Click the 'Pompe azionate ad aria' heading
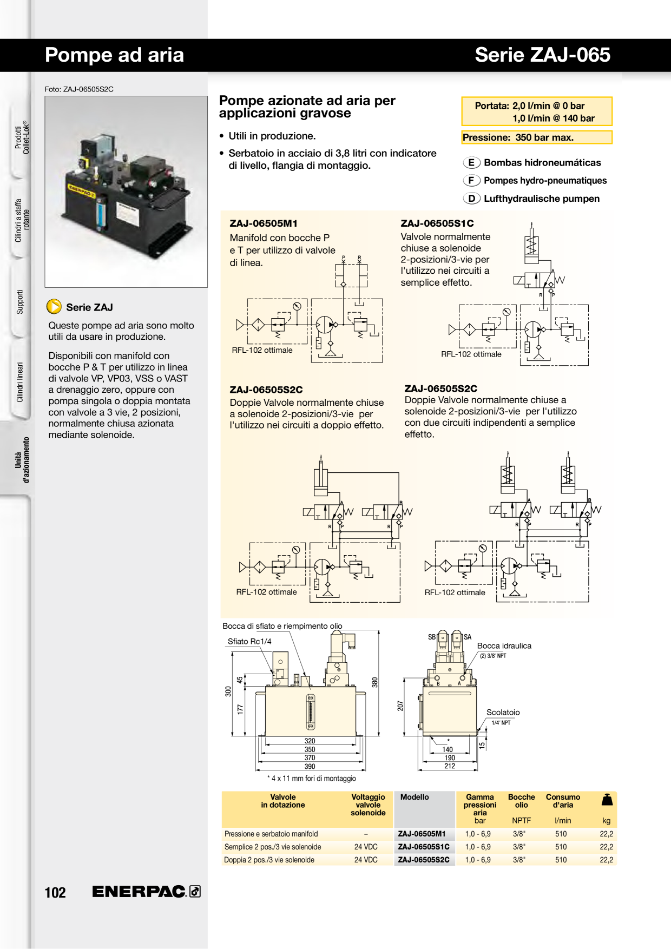The height and width of the screenshot is (949, 671). click(x=307, y=107)
